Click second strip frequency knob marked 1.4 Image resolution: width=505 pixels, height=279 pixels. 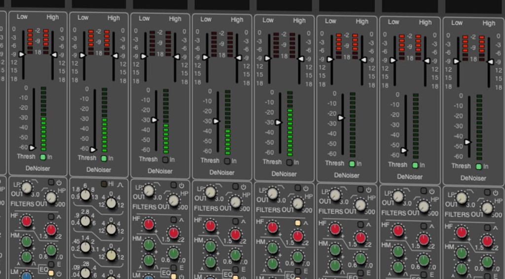pyautogui.click(x=85, y=247)
